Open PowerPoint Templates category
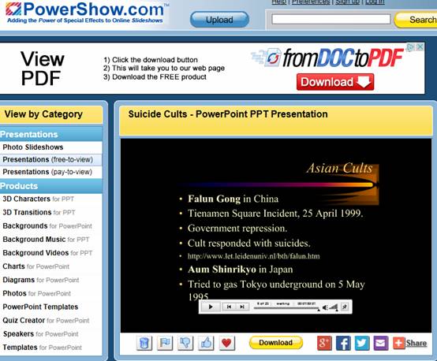This screenshot has height=361, width=437. [40, 307]
